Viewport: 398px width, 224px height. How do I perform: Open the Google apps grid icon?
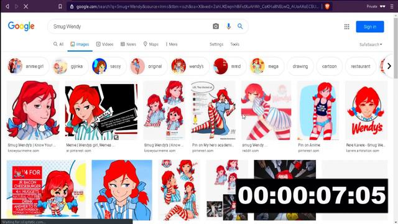(347, 27)
